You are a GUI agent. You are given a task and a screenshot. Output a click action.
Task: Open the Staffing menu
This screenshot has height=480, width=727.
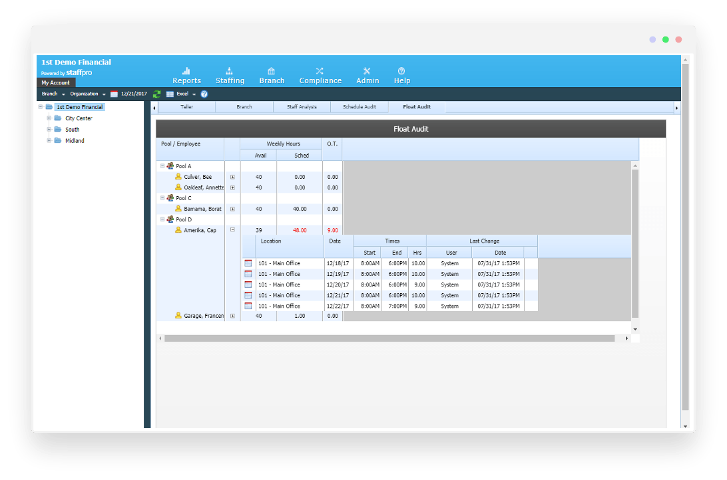tap(230, 75)
